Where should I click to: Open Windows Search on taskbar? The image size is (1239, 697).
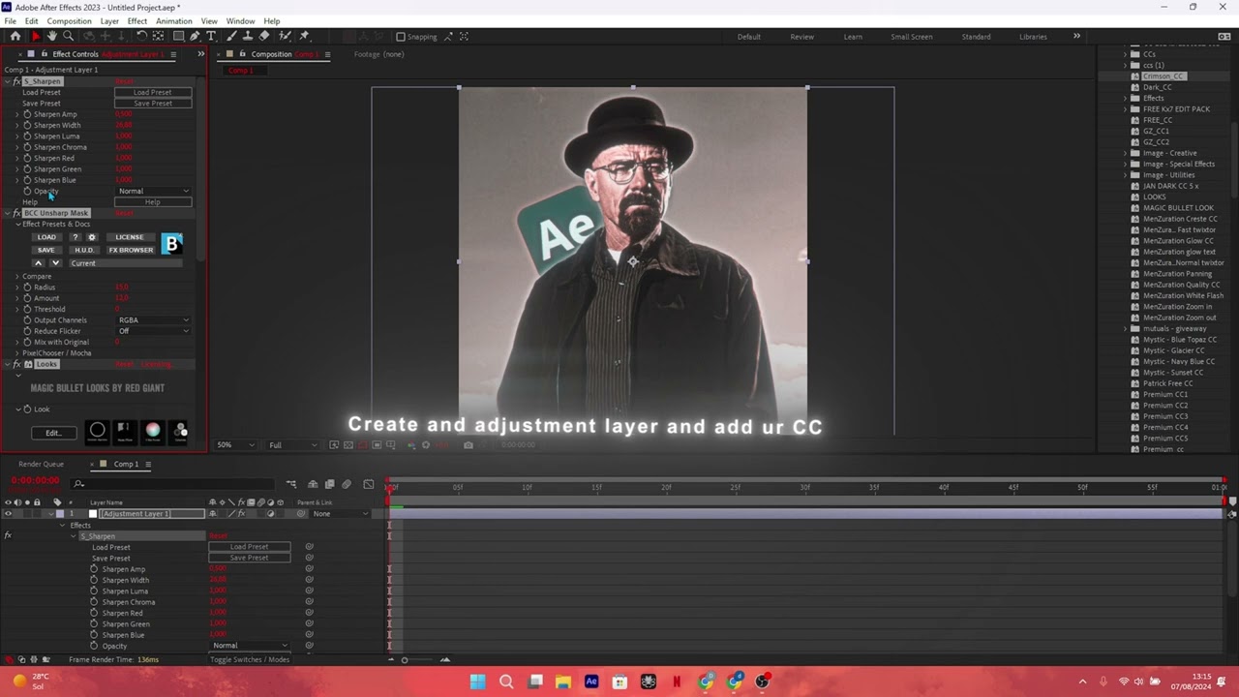506,682
